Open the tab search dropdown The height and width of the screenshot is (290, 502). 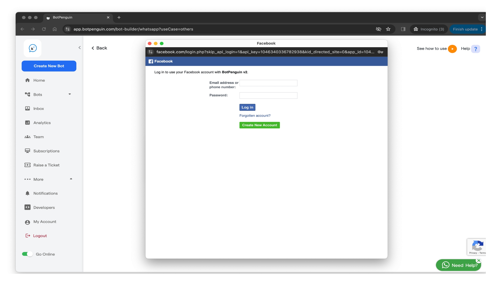pyautogui.click(x=482, y=17)
